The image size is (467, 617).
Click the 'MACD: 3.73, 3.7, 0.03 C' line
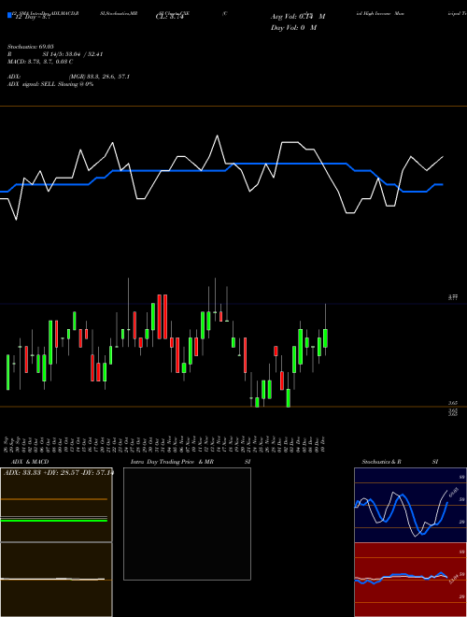pyautogui.click(x=40, y=62)
